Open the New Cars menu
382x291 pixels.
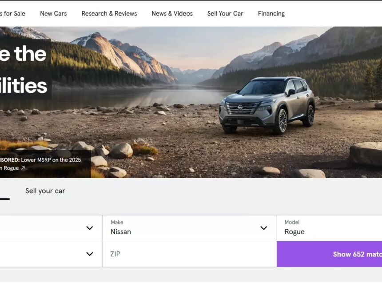pos(53,13)
